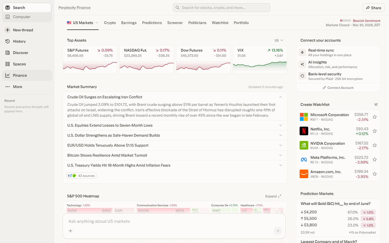This screenshot has height=243, width=389.
Task: Star Amazon.com for watchlist
Action: point(375,174)
